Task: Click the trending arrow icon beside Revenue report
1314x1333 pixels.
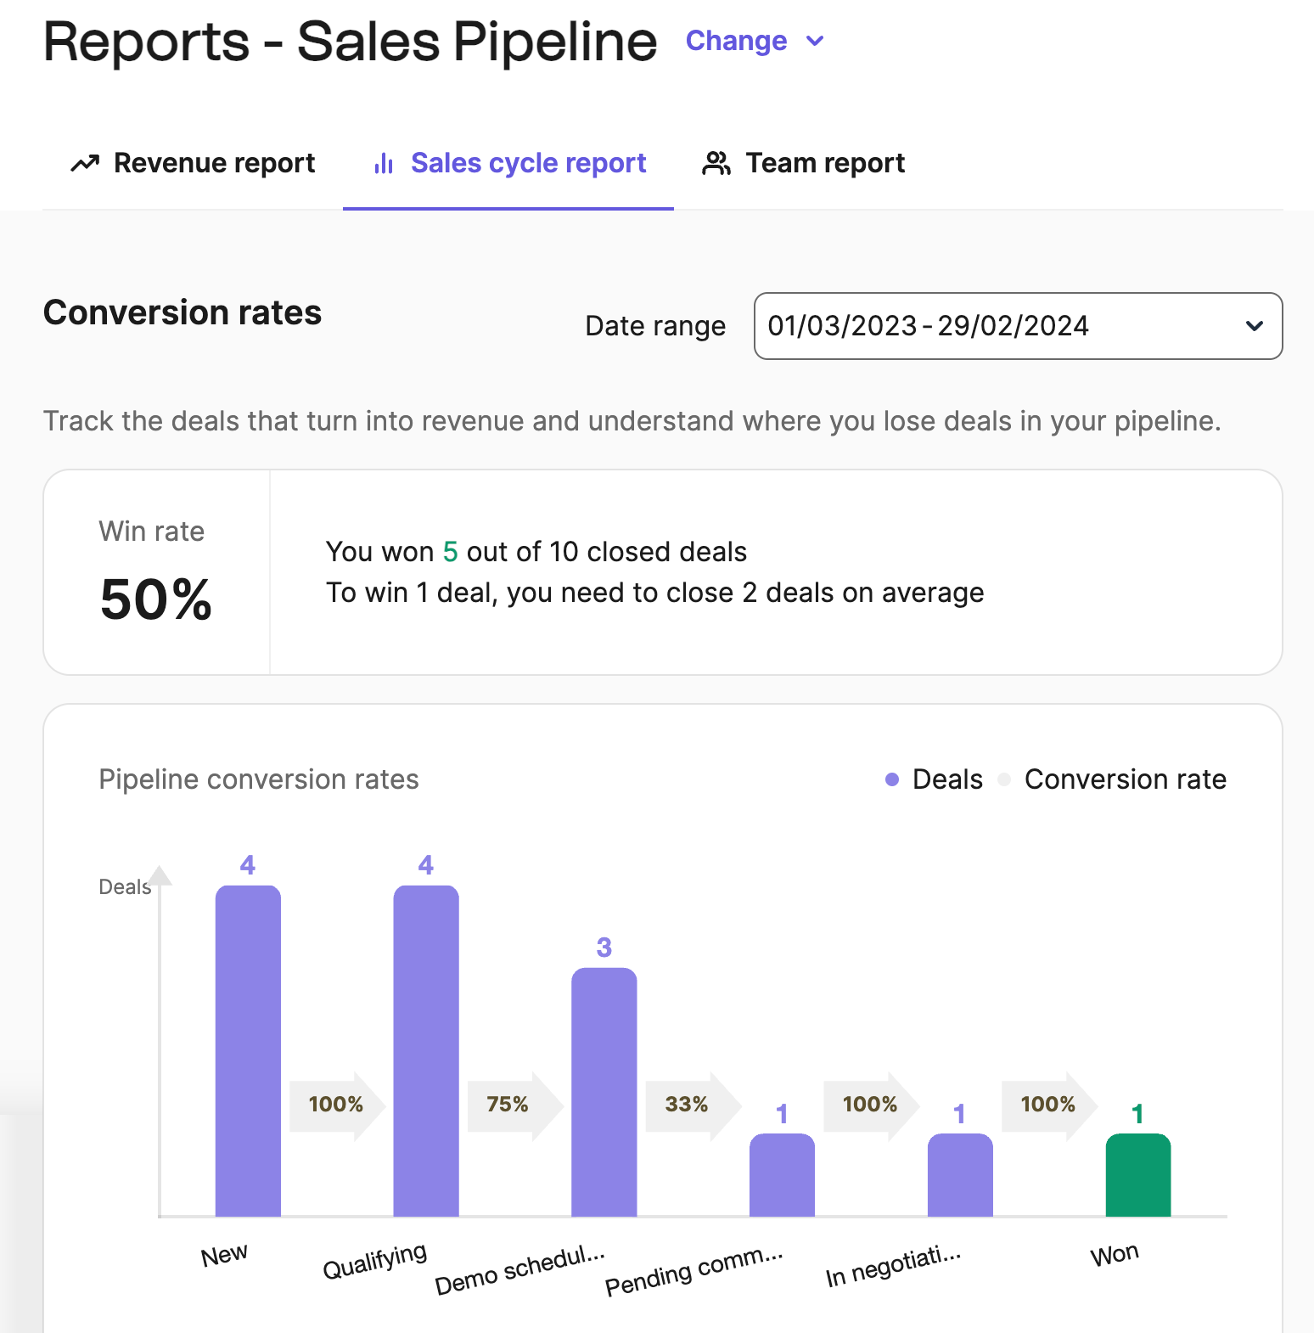Action: (x=85, y=163)
